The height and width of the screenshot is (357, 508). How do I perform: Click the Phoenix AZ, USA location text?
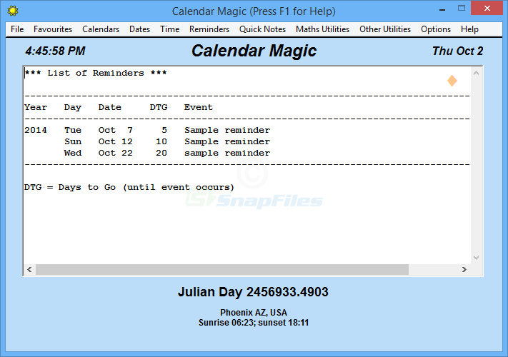[254, 312]
